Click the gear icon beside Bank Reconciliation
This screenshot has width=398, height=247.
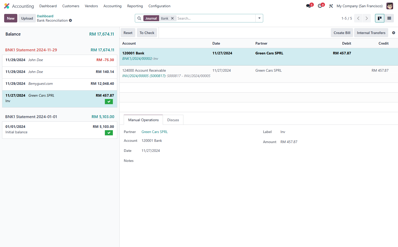click(x=71, y=21)
